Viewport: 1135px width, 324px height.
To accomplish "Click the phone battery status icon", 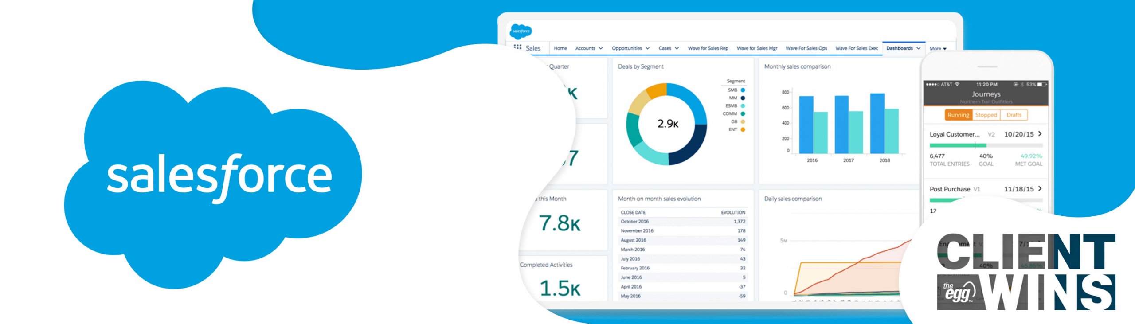I will (x=1042, y=84).
